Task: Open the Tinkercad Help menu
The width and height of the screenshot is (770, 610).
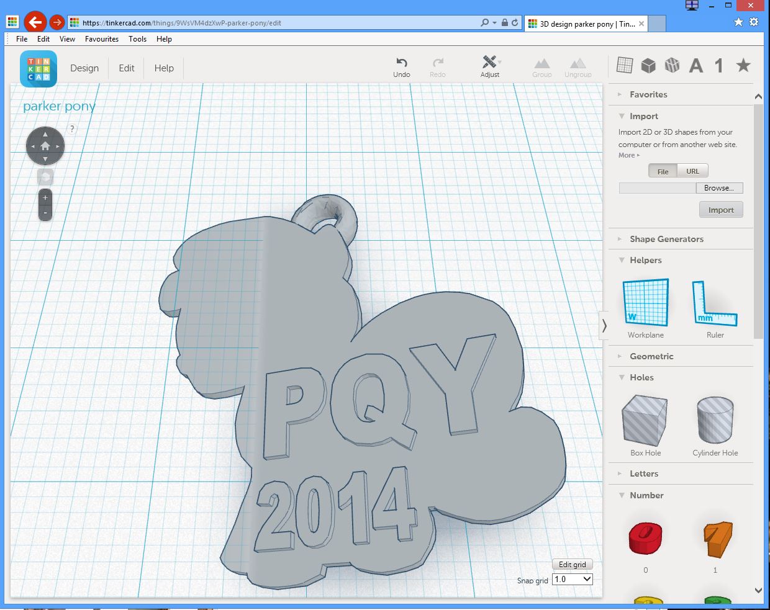Action: point(164,68)
